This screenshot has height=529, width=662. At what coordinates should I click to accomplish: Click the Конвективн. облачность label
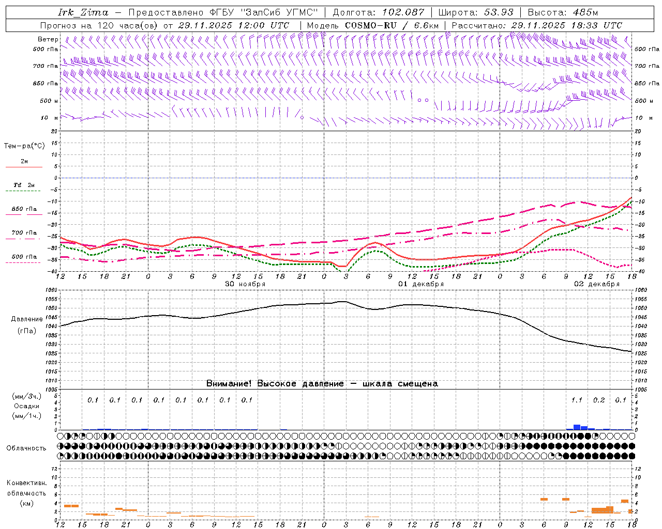[26, 488]
